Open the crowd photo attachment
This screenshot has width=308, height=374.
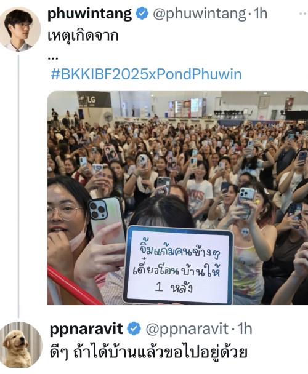(177, 198)
